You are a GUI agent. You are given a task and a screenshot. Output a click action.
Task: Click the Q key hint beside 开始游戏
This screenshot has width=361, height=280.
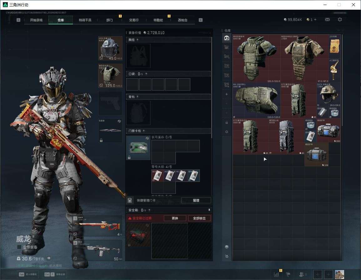pos(18,20)
